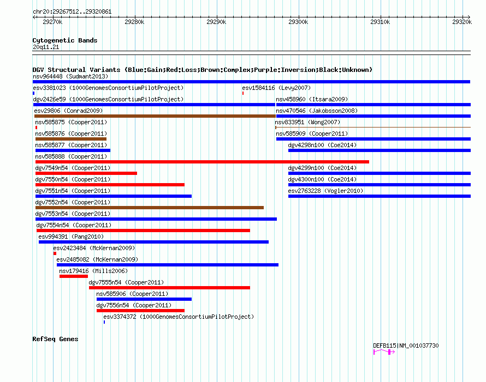Select dgv7556n54 (Cooper2011) label
Screen dimensions: 486x382
tap(134, 305)
